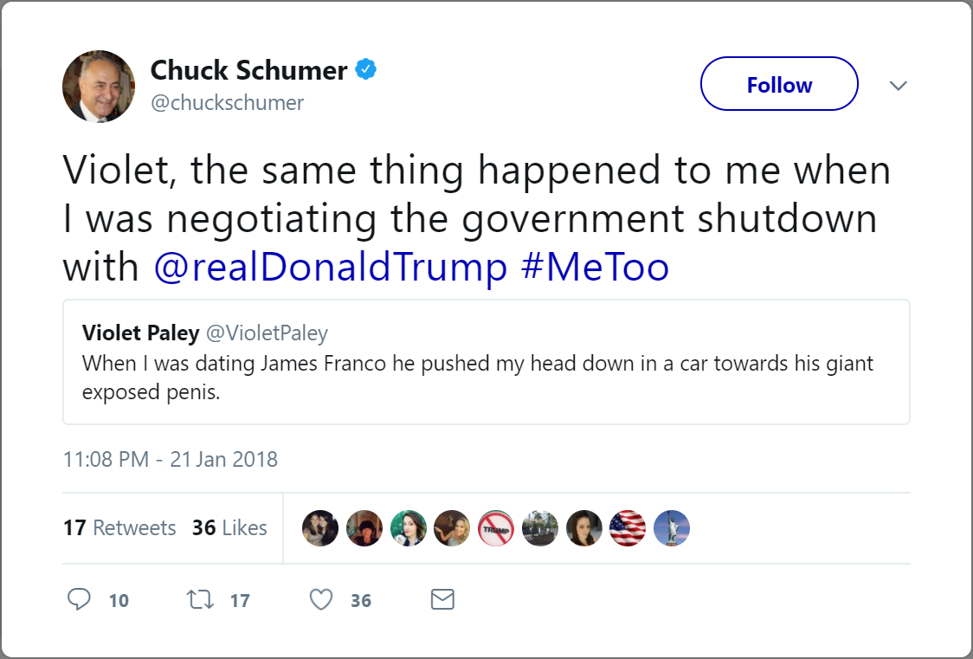Open the #MeToo hashtag

click(596, 268)
